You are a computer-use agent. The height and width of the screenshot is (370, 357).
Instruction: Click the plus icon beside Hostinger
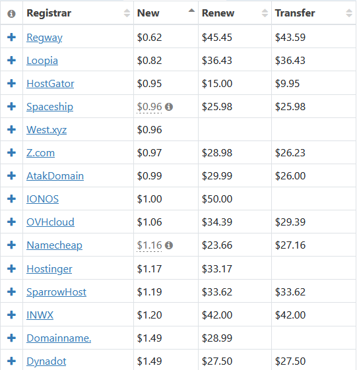(11, 268)
